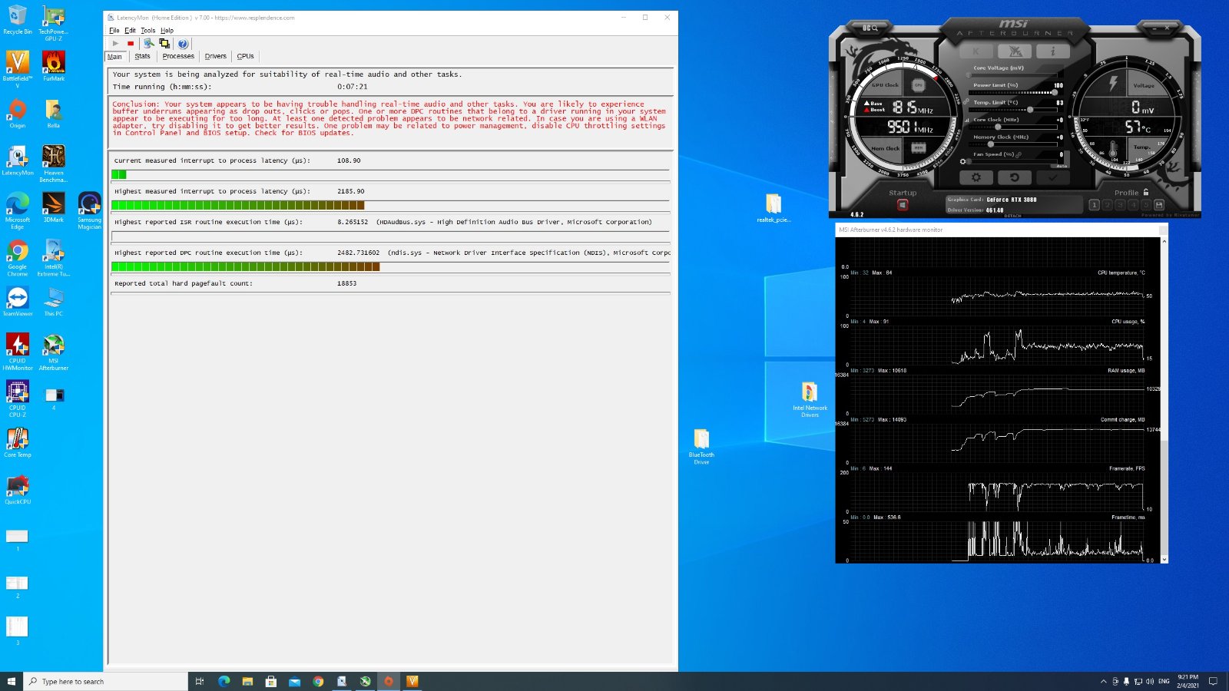This screenshot has height=691, width=1229.
Task: Apply Afterburner settings with checkmark button
Action: (x=1052, y=177)
